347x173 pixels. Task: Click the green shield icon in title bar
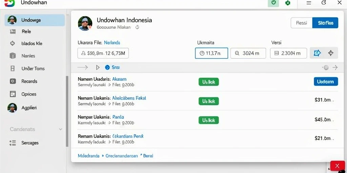[x=273, y=3]
